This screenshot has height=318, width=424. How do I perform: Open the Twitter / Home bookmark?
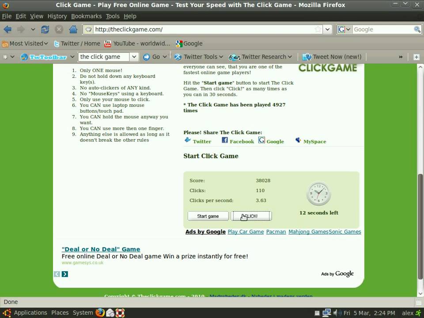pyautogui.click(x=77, y=43)
